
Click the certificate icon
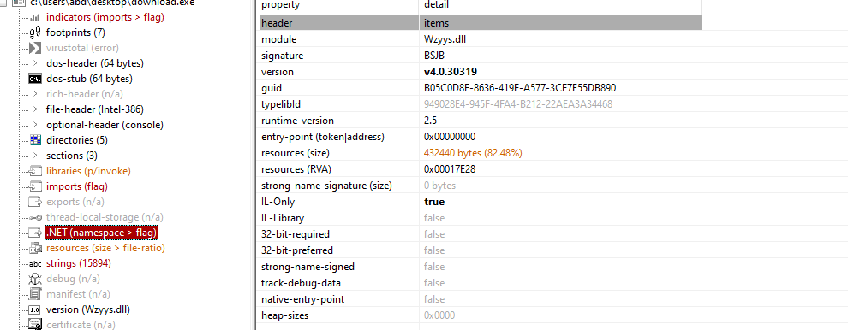[34, 325]
